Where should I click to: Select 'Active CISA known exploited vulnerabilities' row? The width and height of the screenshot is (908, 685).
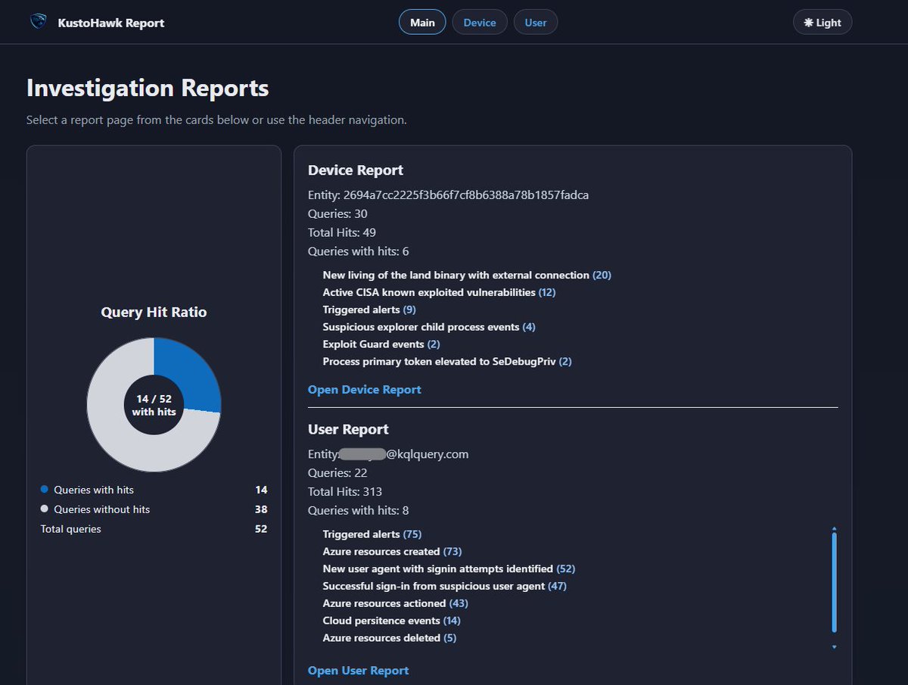click(x=440, y=292)
